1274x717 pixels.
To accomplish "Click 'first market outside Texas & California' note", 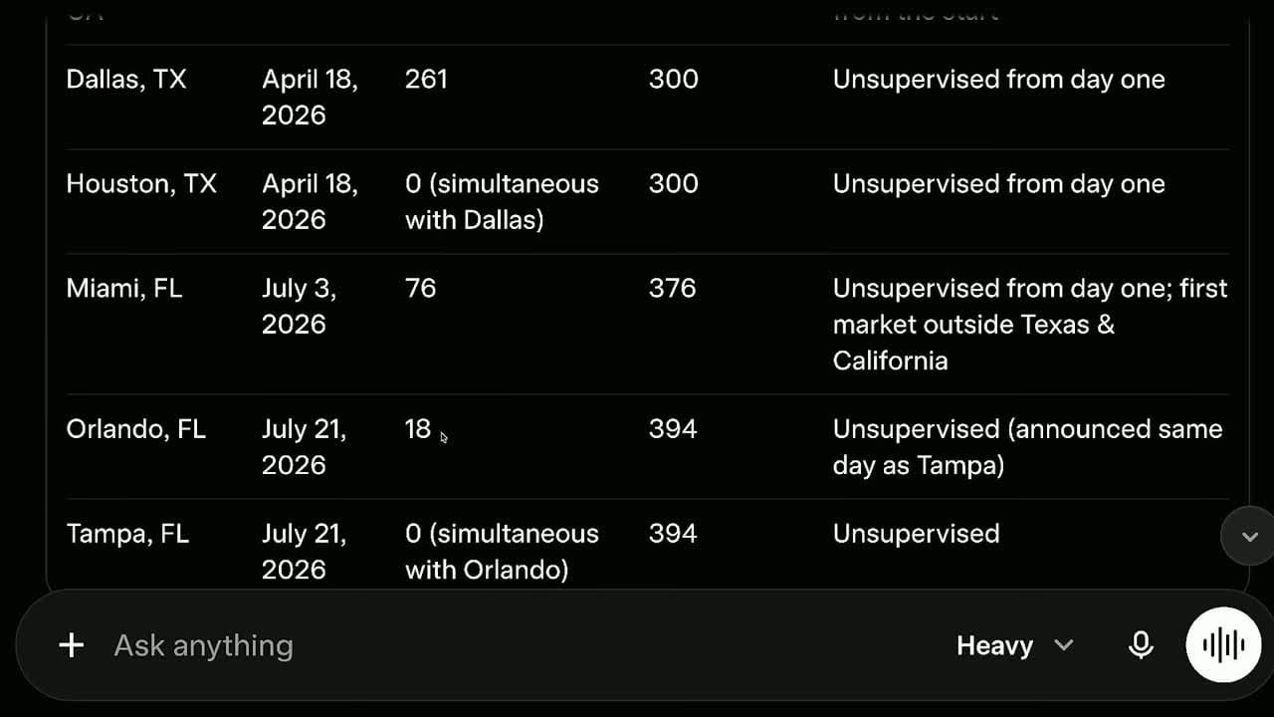I will click(1030, 325).
